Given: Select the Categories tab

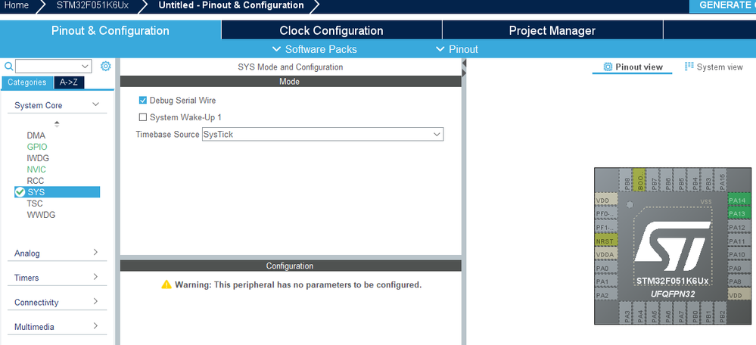Looking at the screenshot, I should pos(27,82).
